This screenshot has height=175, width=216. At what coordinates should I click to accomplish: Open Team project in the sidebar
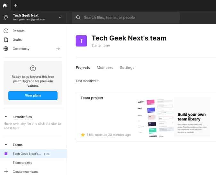(x=22, y=163)
